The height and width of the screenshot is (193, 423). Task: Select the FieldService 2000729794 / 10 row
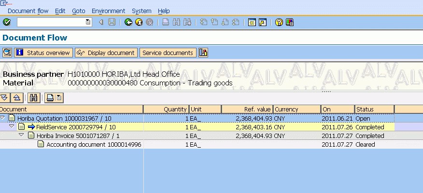(197, 127)
